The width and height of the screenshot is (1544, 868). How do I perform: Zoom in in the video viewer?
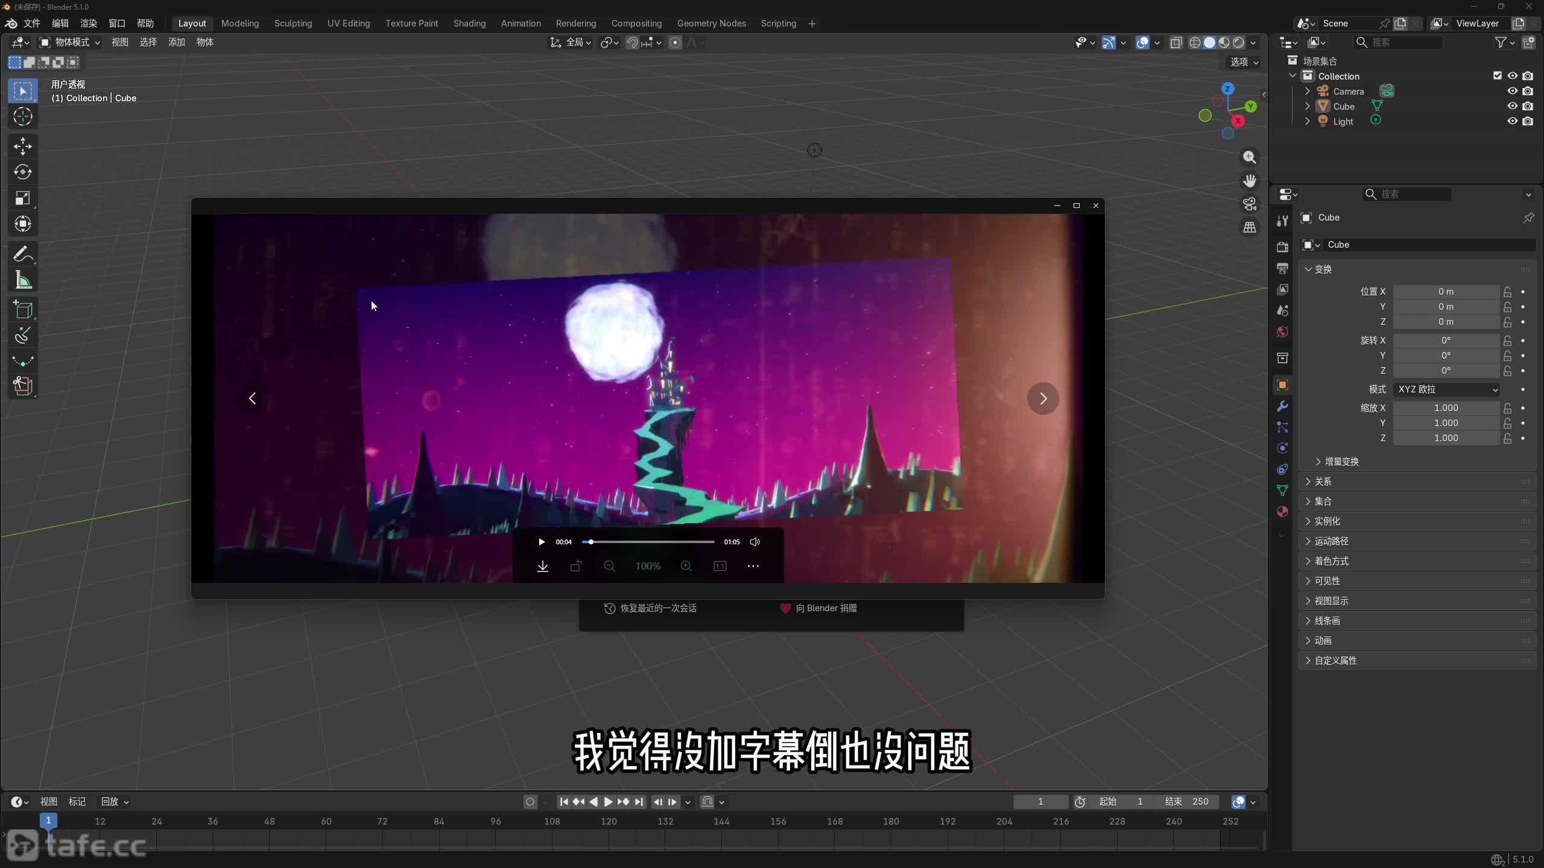[686, 566]
